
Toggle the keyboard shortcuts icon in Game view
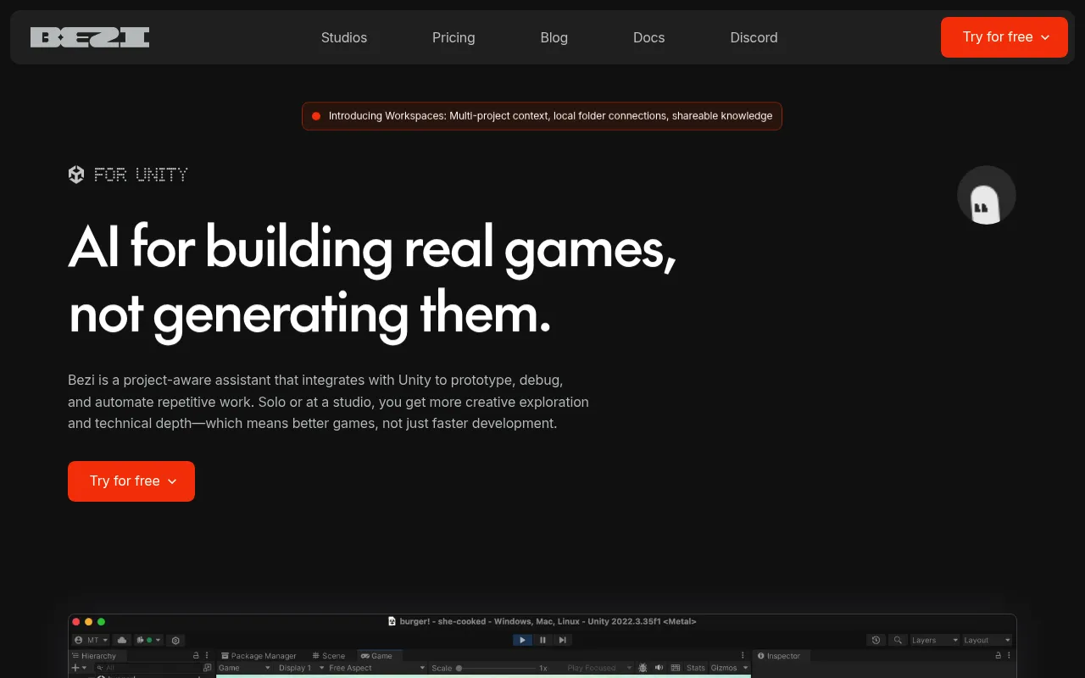[676, 668]
